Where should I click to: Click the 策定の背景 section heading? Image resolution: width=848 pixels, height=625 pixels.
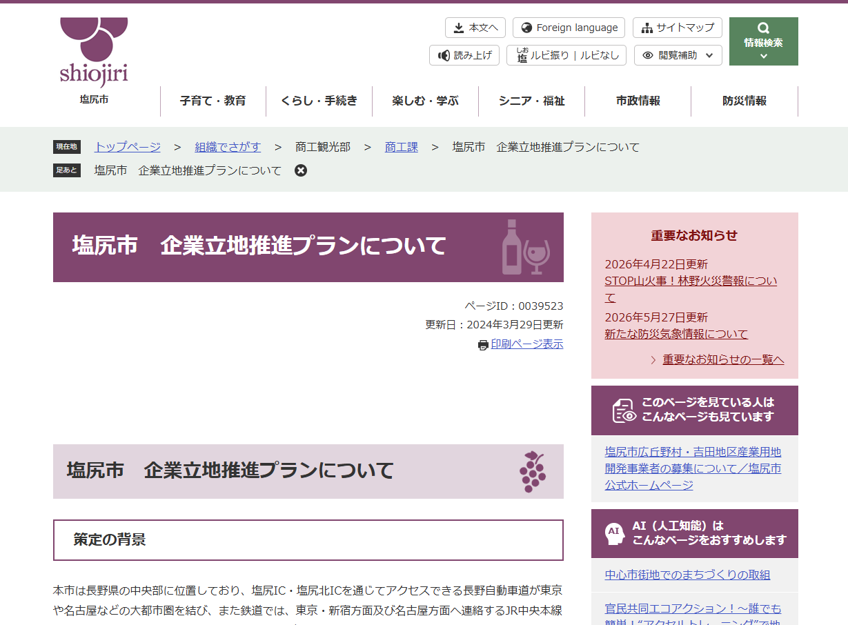[308, 540]
